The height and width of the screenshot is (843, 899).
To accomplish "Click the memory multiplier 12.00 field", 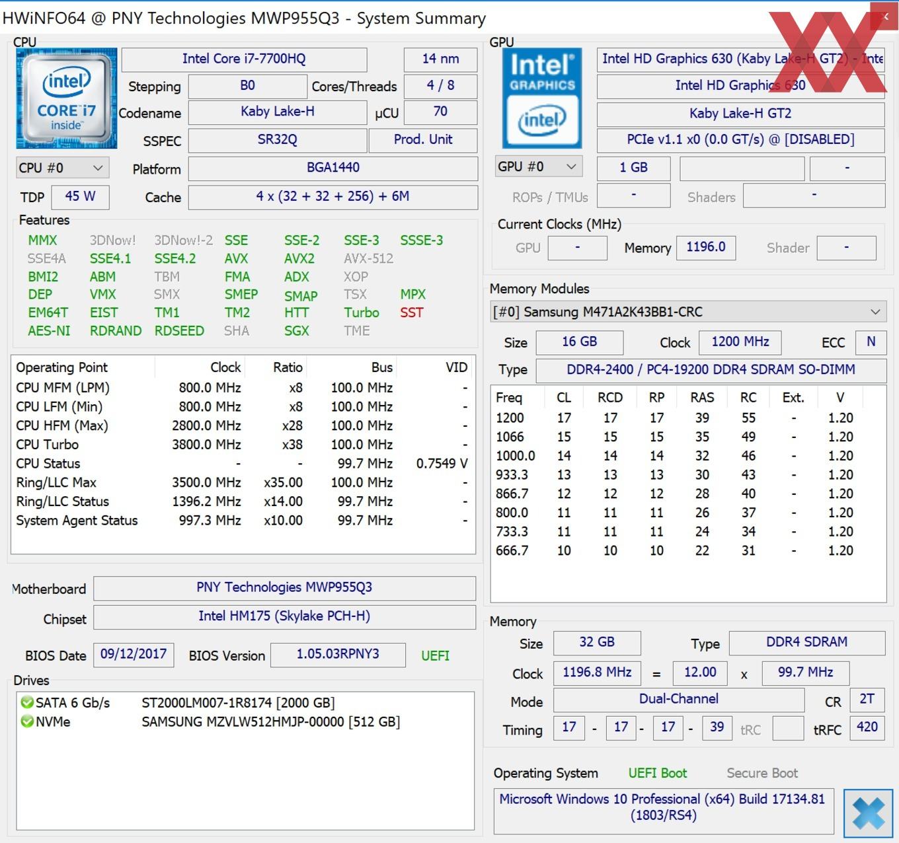I will [700, 673].
